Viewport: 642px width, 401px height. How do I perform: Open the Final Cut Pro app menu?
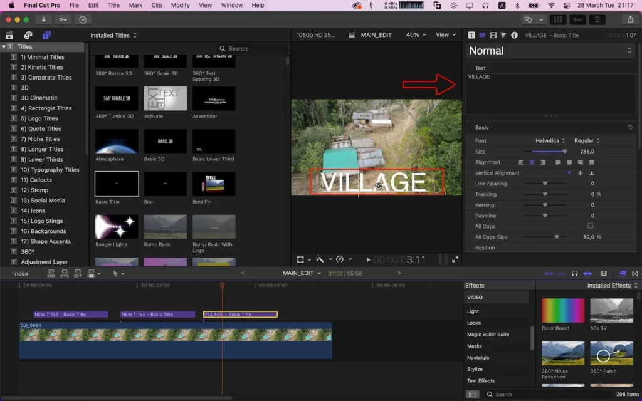42,5
